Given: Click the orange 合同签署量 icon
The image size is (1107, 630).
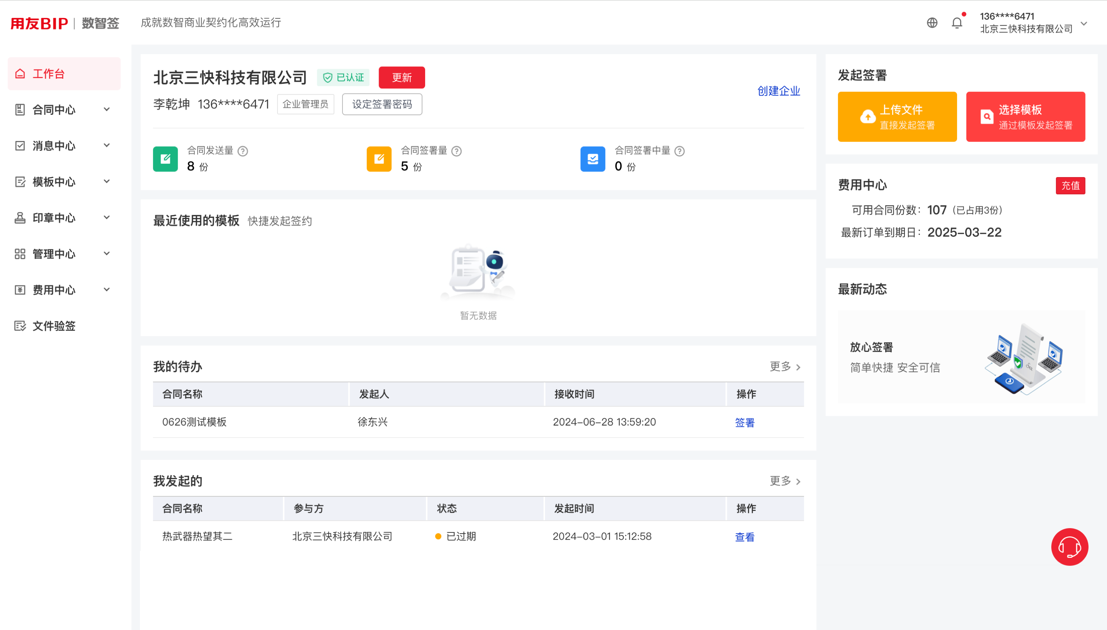Looking at the screenshot, I should [x=379, y=159].
